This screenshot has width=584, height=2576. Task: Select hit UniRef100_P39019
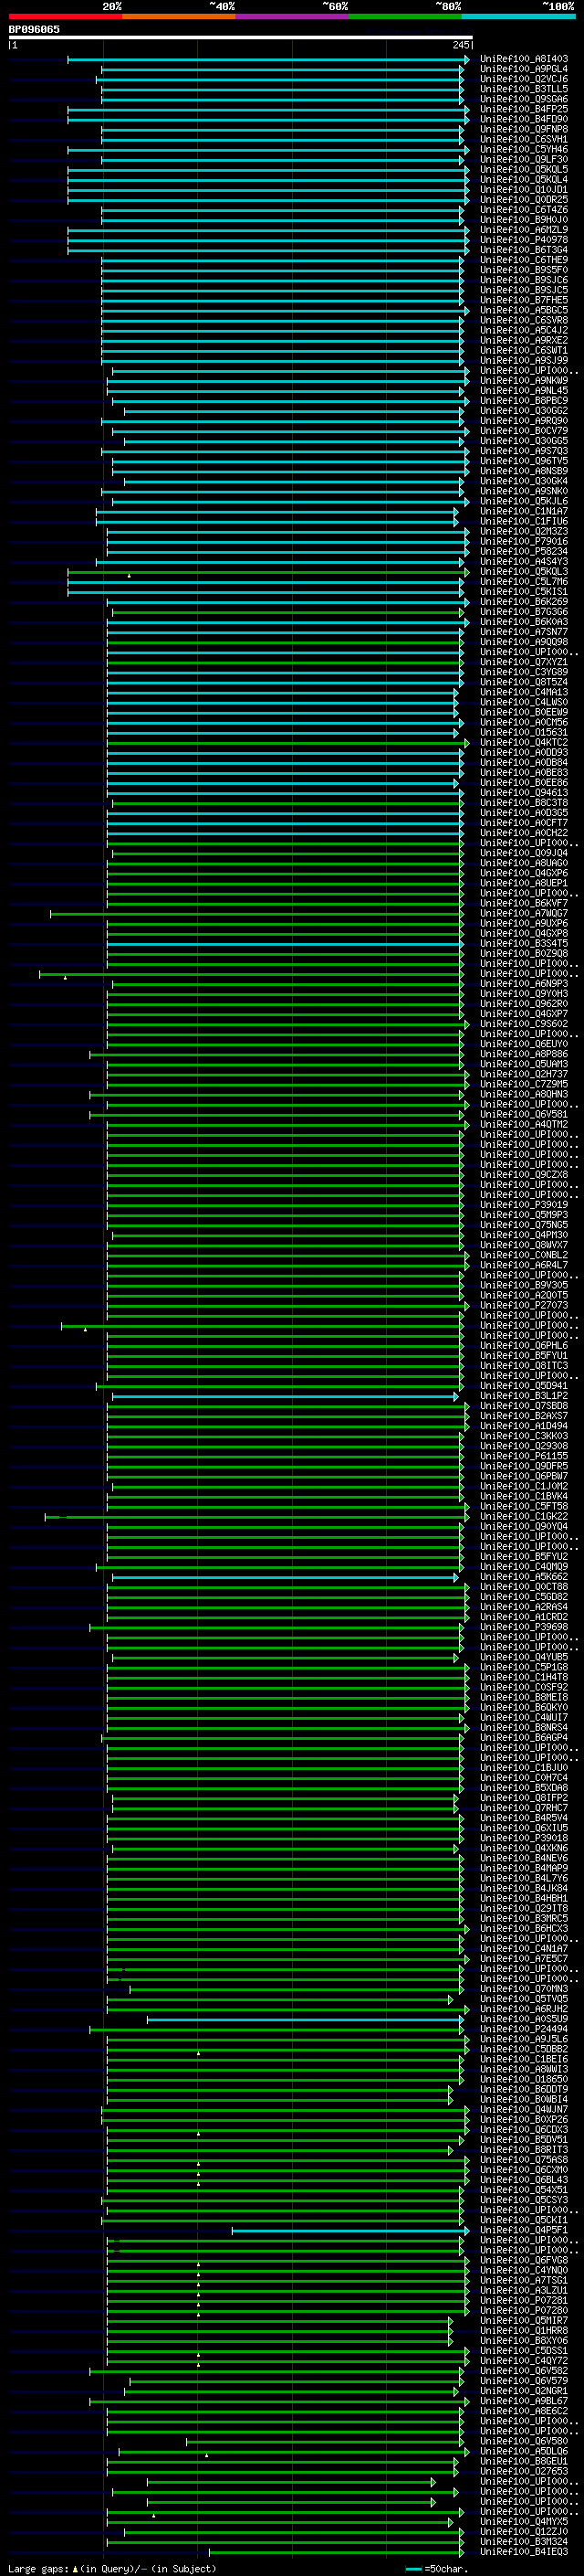tap(524, 1204)
